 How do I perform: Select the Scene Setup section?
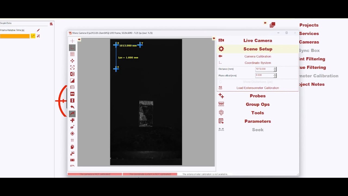click(258, 49)
